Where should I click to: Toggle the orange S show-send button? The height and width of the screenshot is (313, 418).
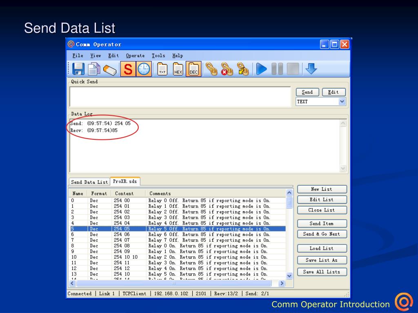point(128,69)
